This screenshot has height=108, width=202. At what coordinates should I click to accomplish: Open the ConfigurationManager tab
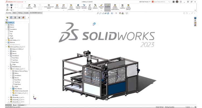15,18
